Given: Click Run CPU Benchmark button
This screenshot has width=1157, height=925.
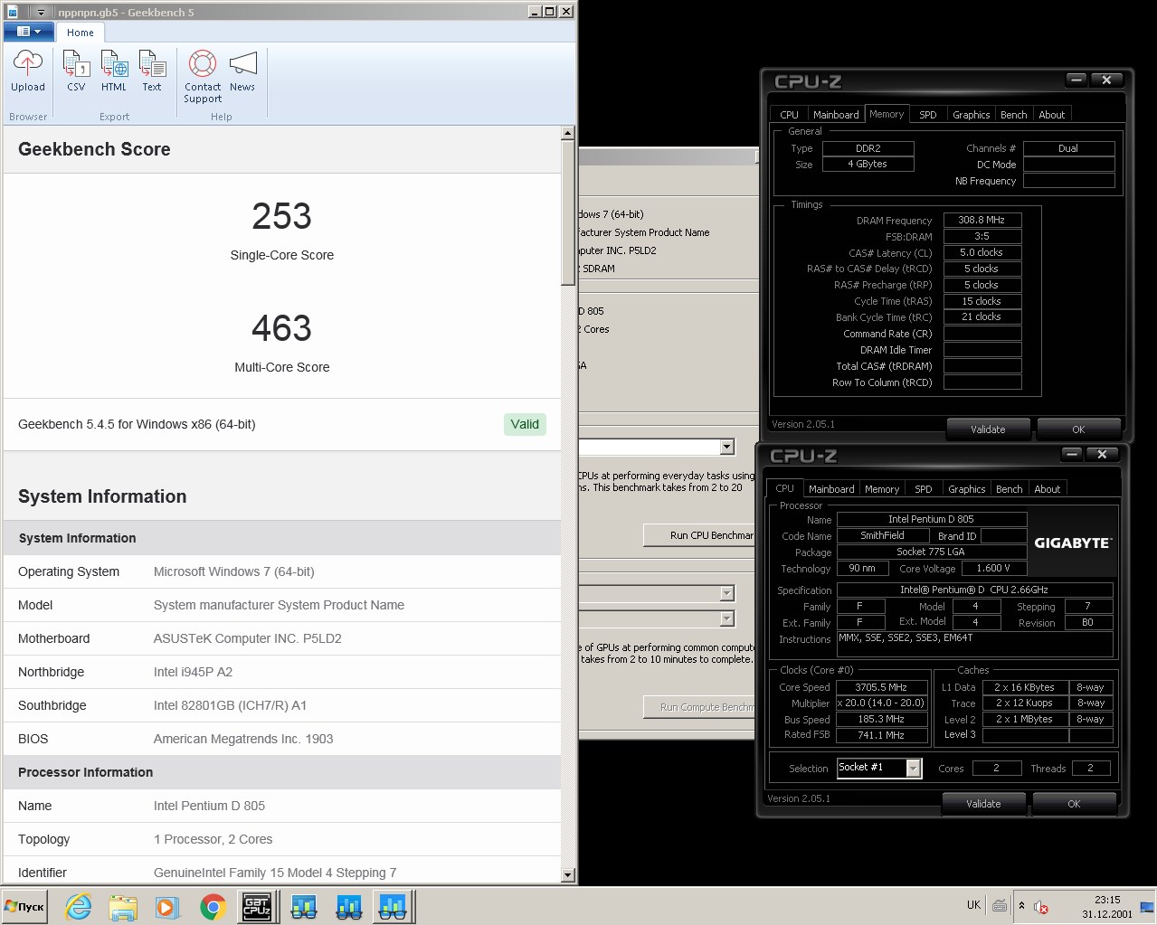Looking at the screenshot, I should click(x=700, y=535).
